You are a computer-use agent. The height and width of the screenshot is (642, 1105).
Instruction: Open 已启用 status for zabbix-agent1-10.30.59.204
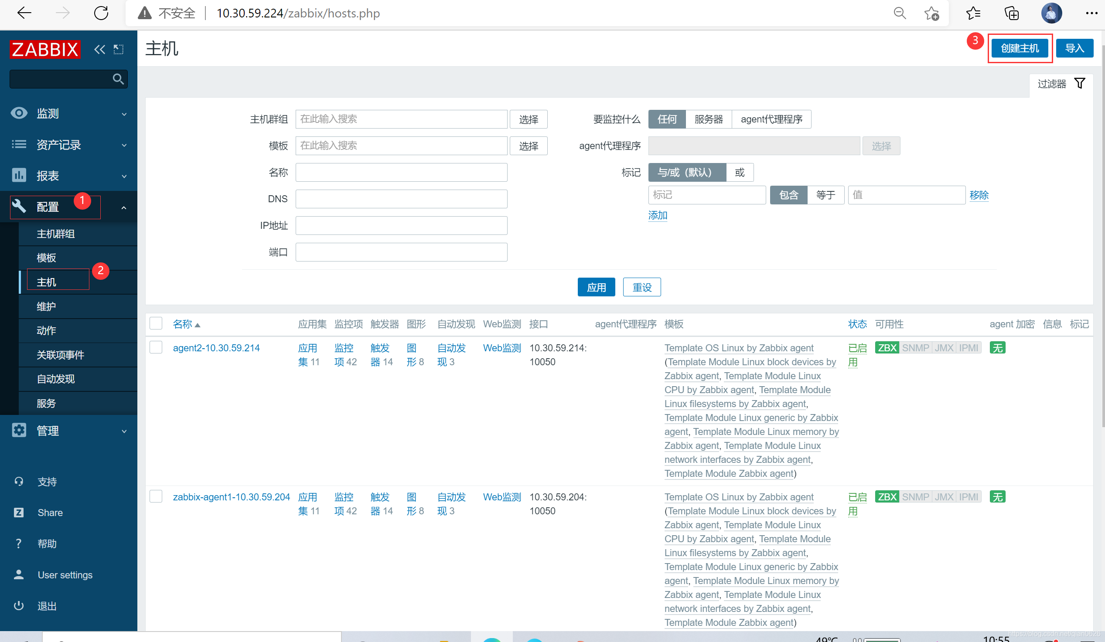coord(857,504)
